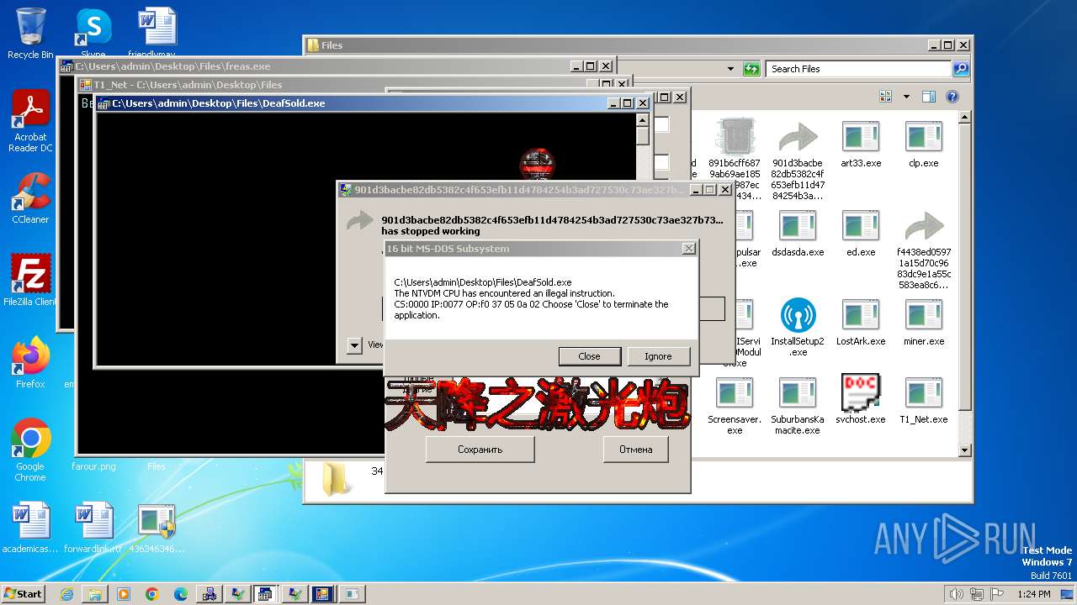Open the forwardlink.rtf document on desktop

(x=93, y=529)
